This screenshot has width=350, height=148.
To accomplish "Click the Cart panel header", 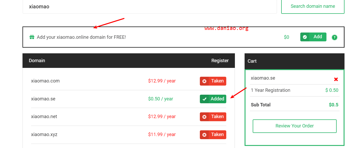I will coord(295,61).
